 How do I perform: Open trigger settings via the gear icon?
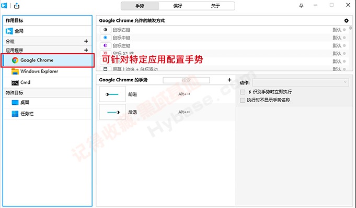tap(346, 21)
